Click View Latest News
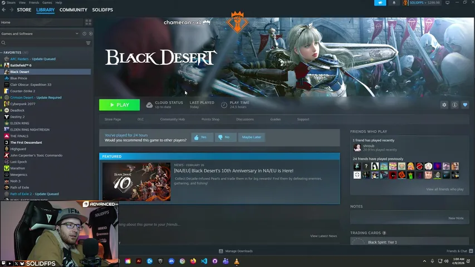Screen dimensions: 475x267 click(323, 236)
